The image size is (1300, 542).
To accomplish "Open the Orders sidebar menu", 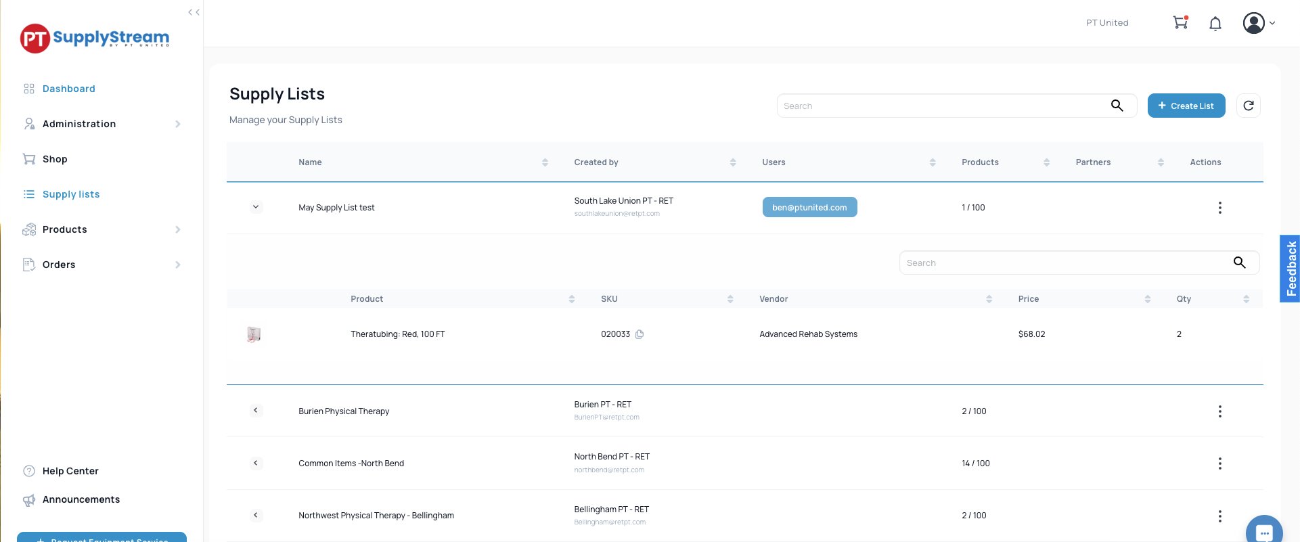I will pos(102,265).
